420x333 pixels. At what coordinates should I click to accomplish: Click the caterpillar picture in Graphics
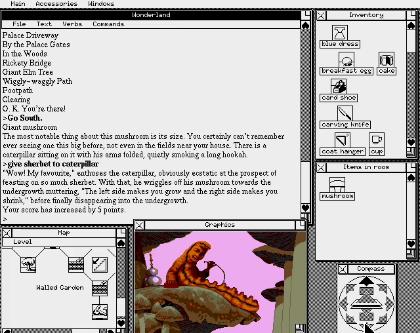click(x=220, y=282)
